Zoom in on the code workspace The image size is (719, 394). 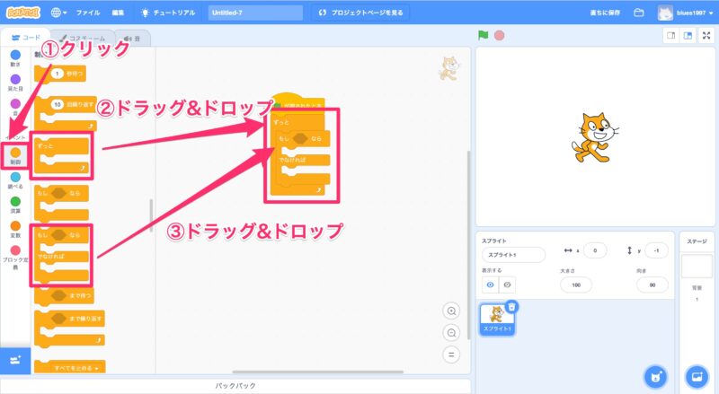[452, 311]
